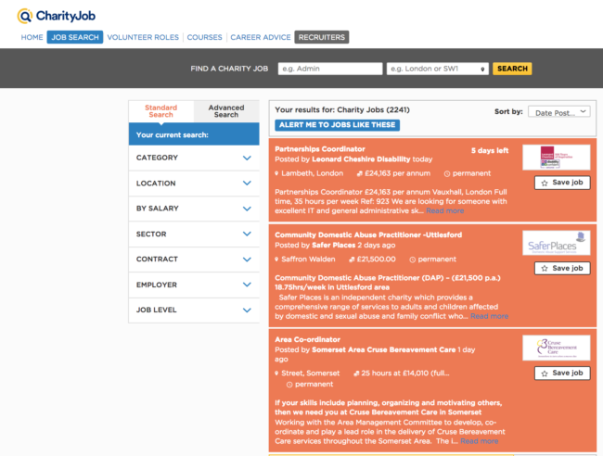
Task: Open the Safer Places employer logo
Action: [x=556, y=243]
